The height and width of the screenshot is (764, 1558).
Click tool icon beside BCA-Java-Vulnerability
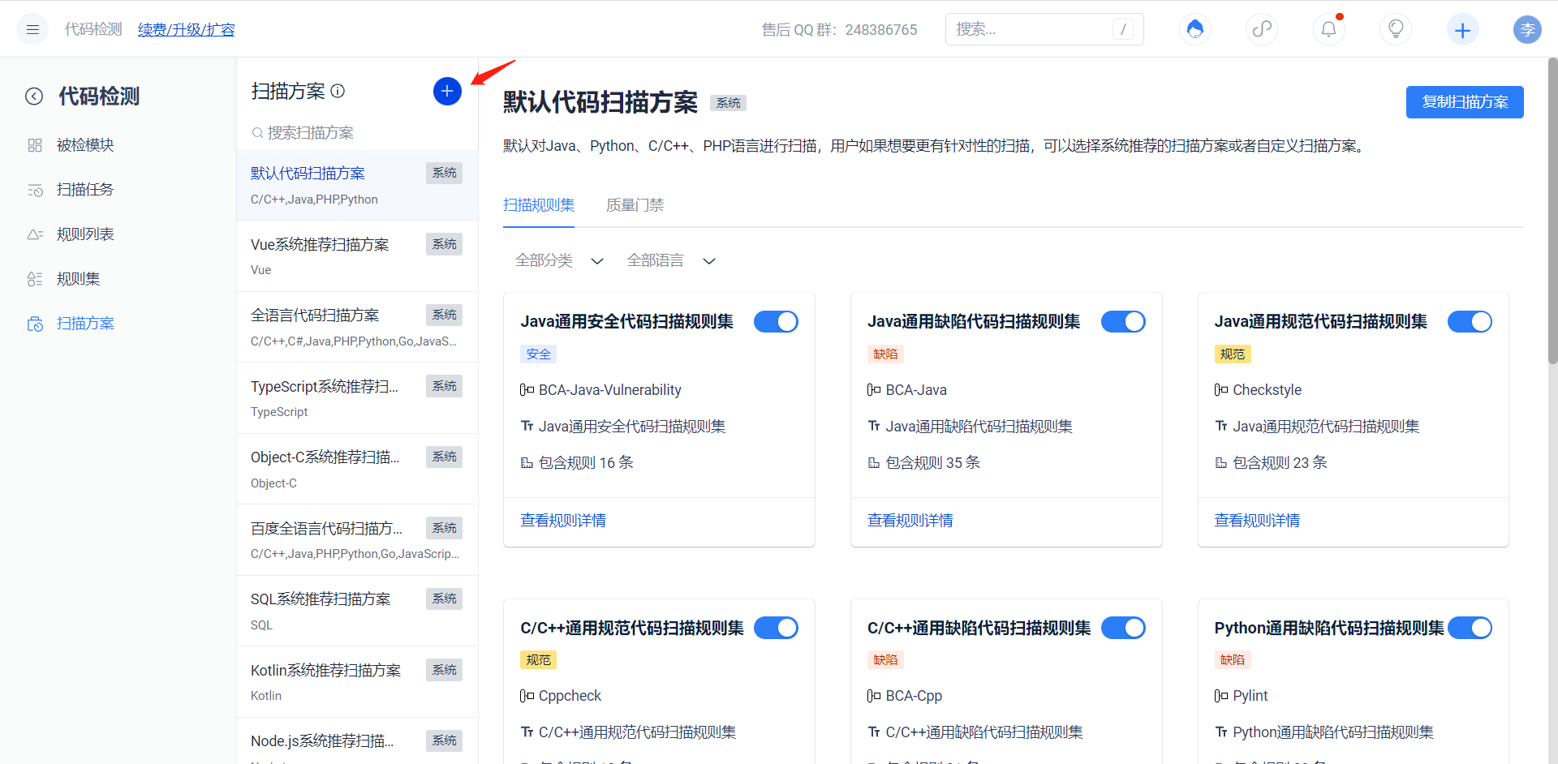527,390
